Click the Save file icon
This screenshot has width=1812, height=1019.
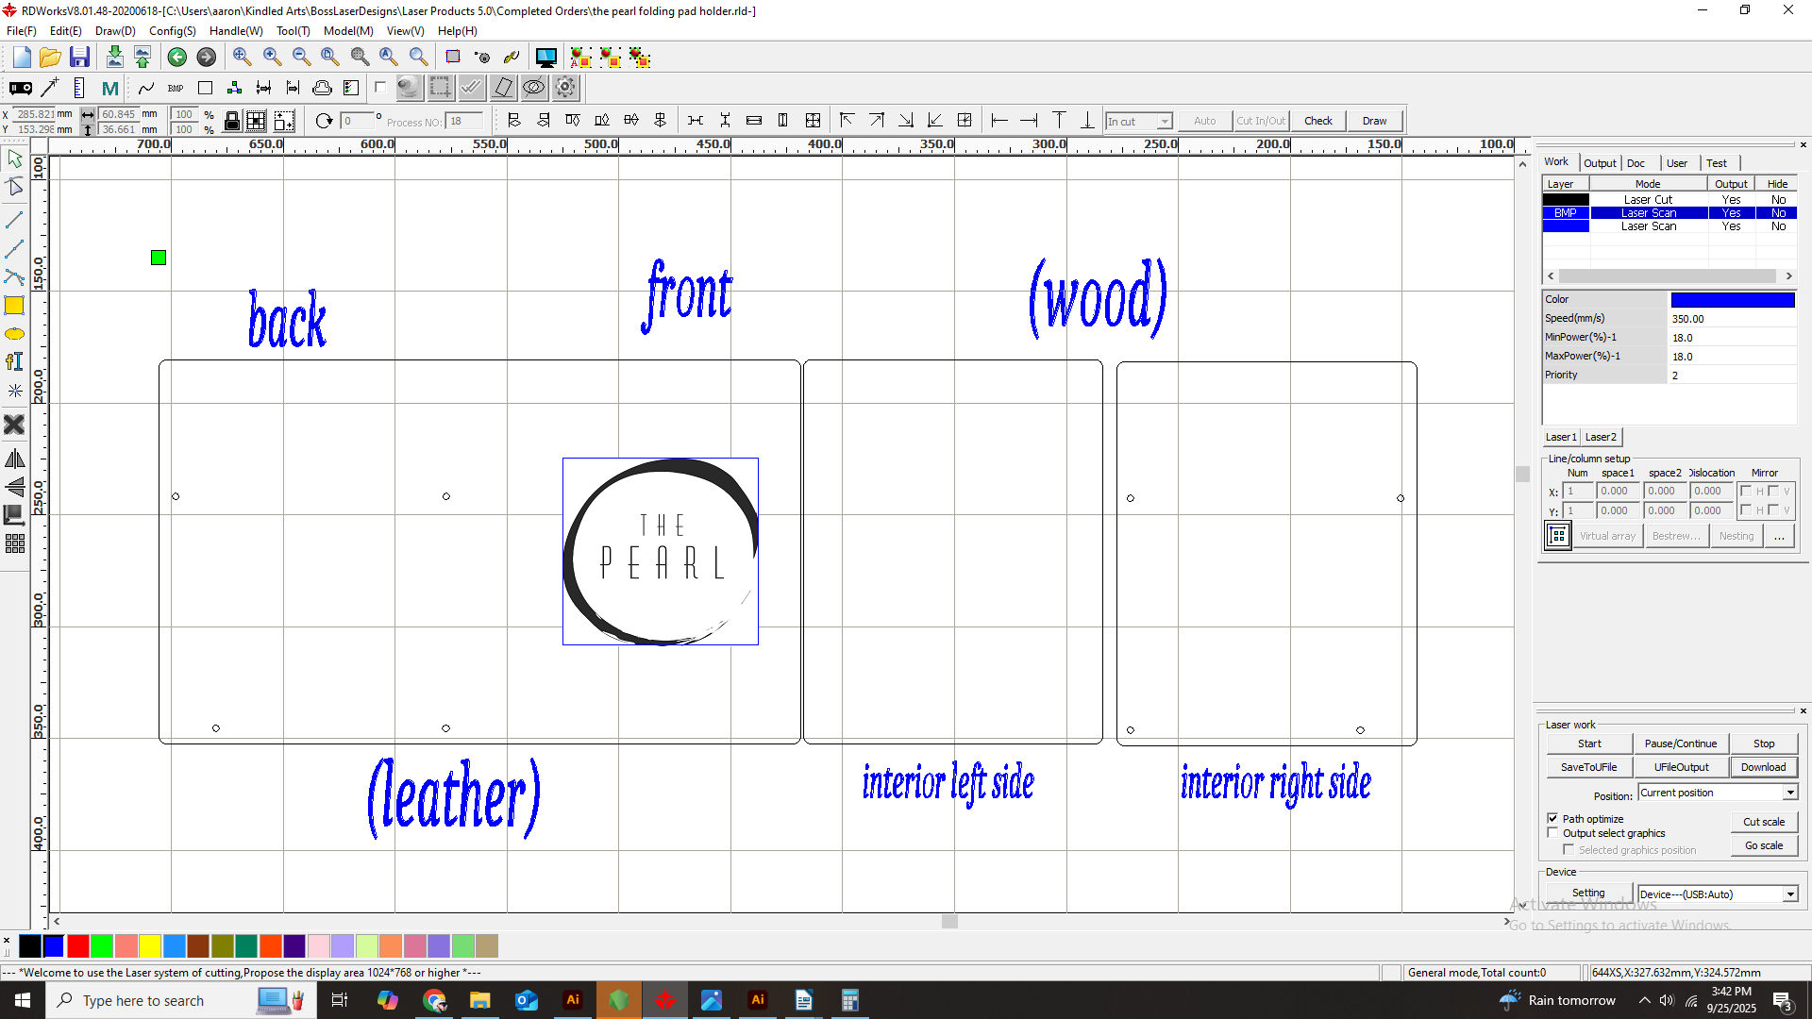pos(79,58)
